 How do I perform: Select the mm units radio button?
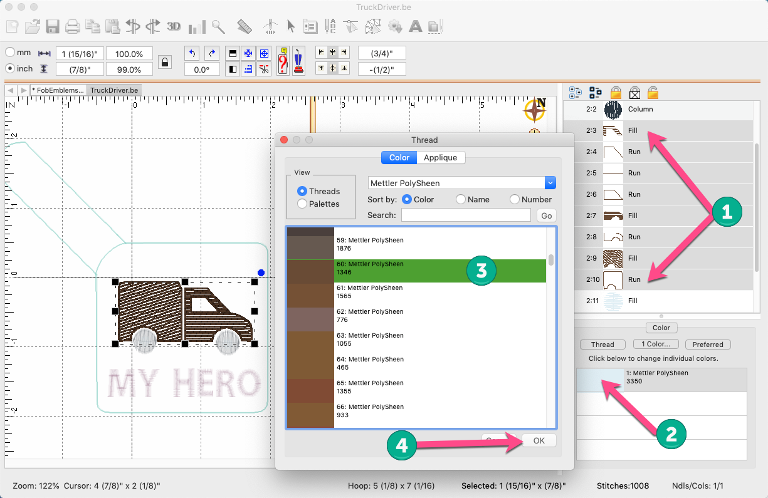pyautogui.click(x=11, y=53)
